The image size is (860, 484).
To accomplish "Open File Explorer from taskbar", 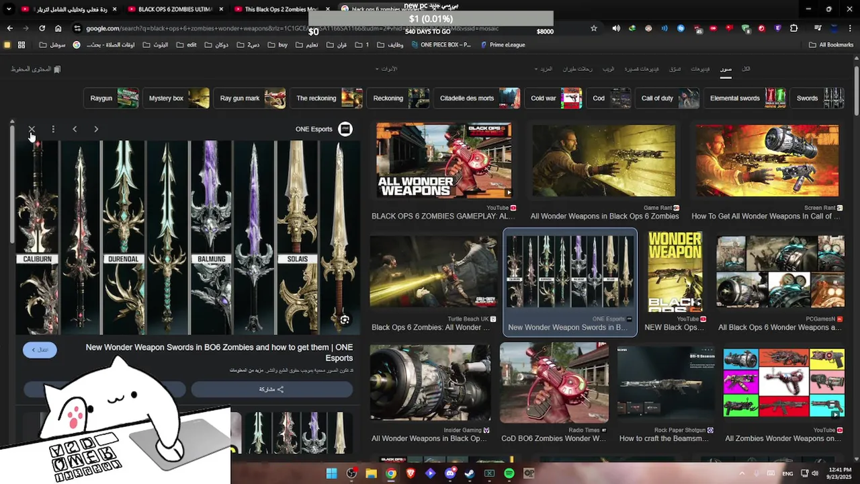I will pyautogui.click(x=371, y=473).
